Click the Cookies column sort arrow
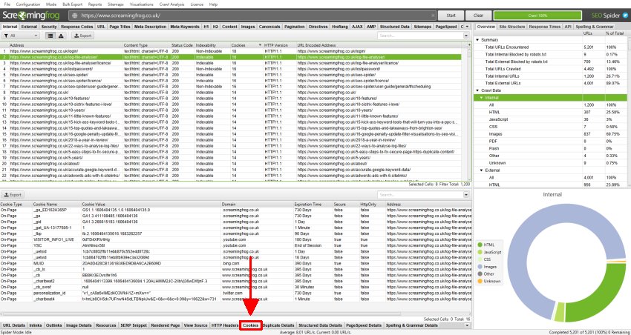Screen dimensions: 631x335 click(260, 45)
